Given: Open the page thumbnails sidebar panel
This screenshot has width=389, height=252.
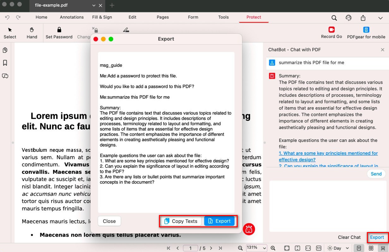Looking at the screenshot, I should 5,50.
